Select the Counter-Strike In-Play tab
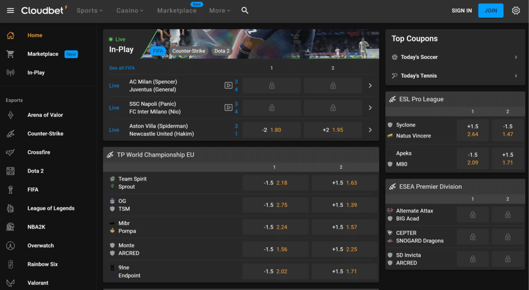 coord(189,51)
